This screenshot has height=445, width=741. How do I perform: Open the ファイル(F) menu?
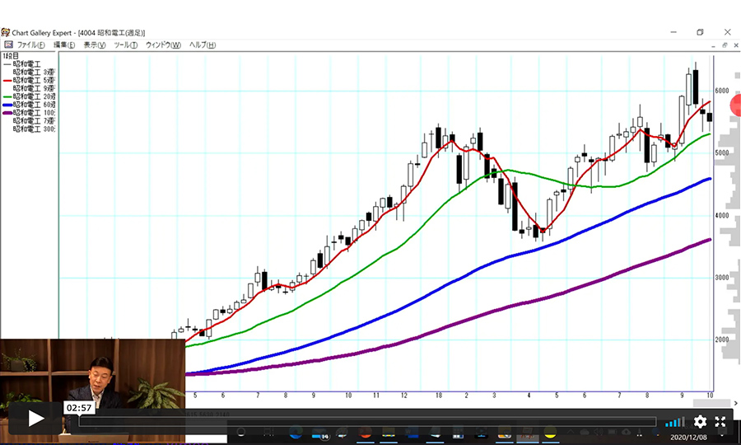tap(30, 44)
